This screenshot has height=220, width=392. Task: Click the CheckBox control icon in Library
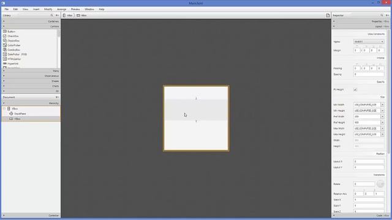5,36
